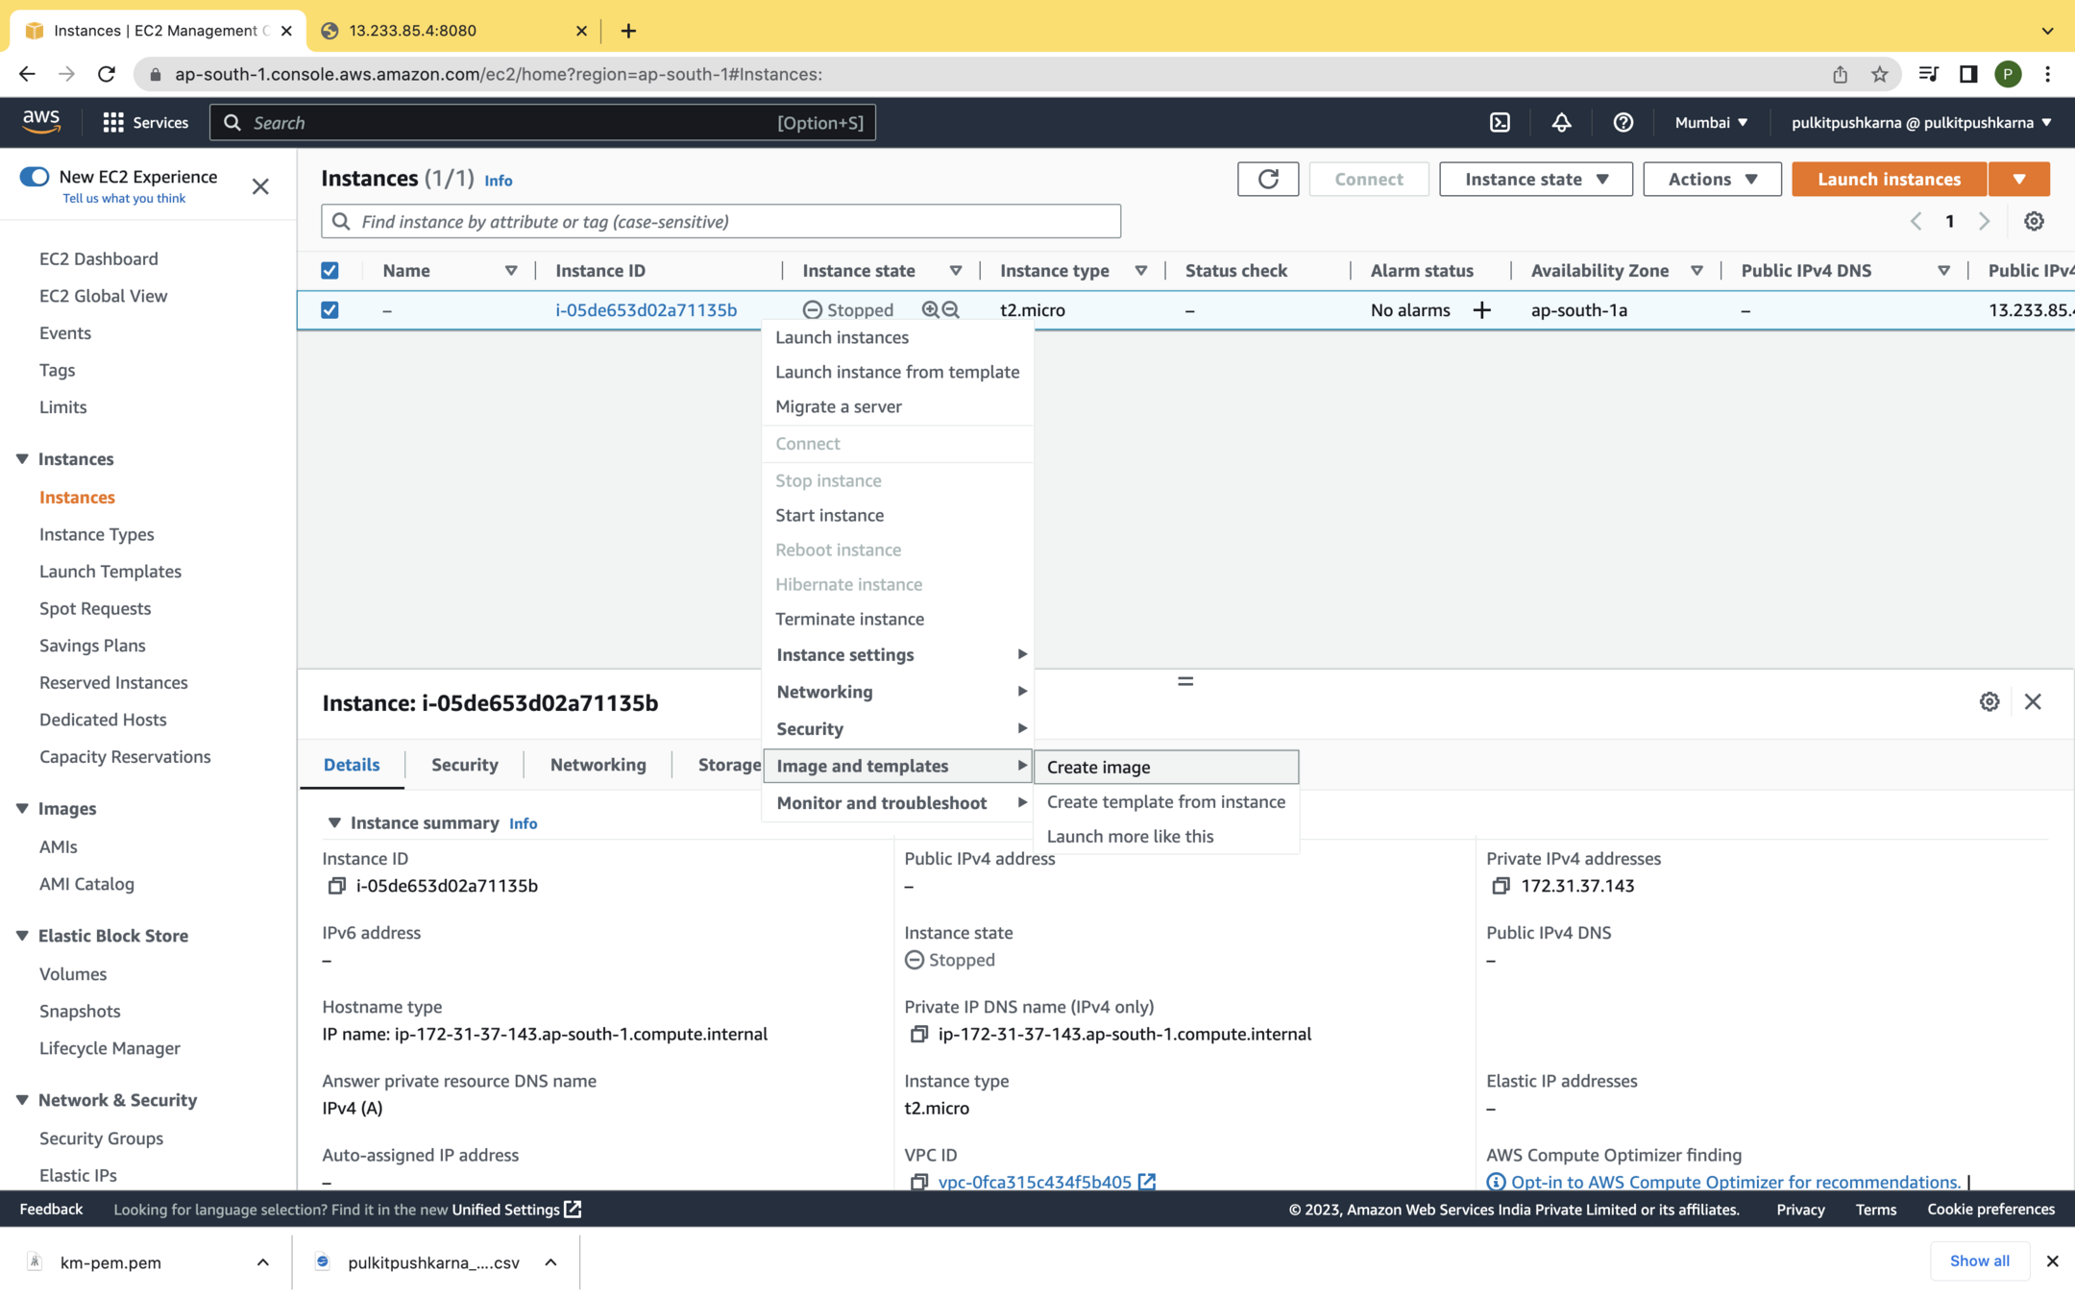Open the Services grid menu
2075x1297 pixels.
point(113,122)
